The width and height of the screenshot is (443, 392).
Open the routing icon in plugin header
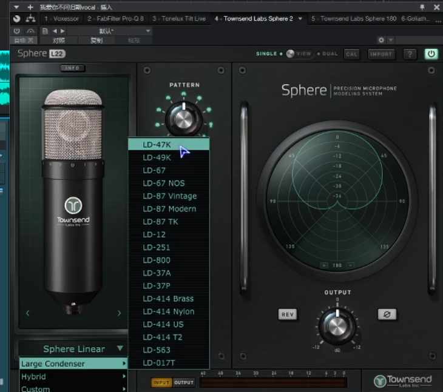tap(30, 19)
